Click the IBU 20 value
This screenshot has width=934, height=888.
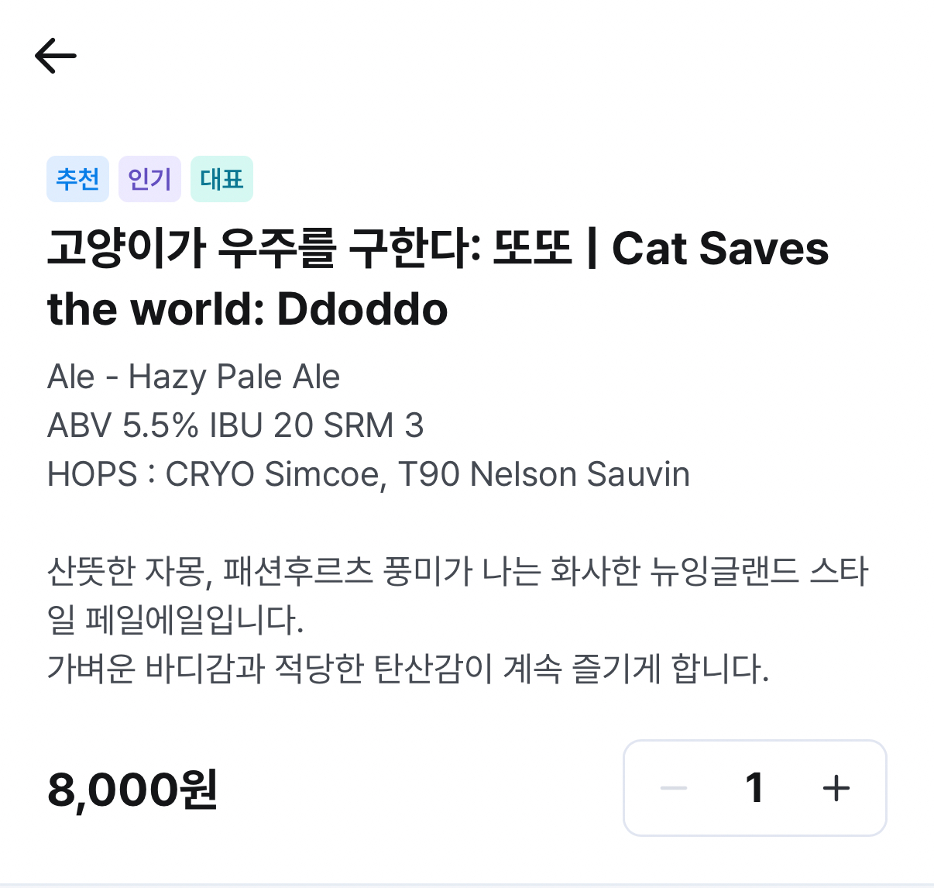click(x=260, y=425)
